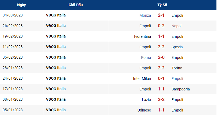
Task: Click the 2-2 score of Empoli vs Spezia
Action: coord(161,47)
